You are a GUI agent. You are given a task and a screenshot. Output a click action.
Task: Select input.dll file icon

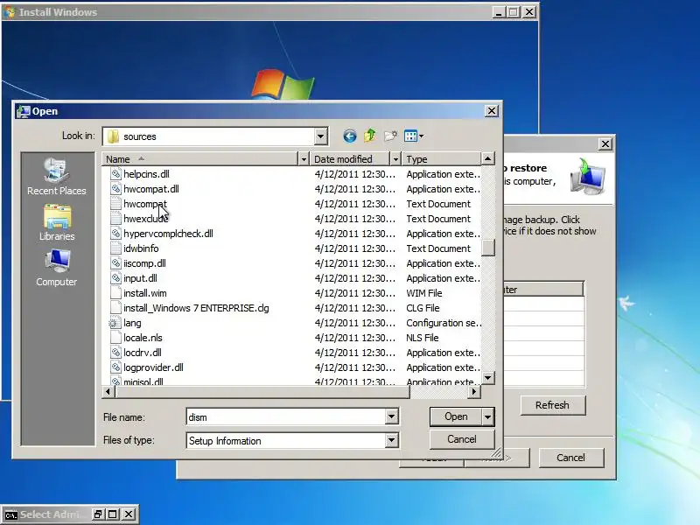coord(115,278)
